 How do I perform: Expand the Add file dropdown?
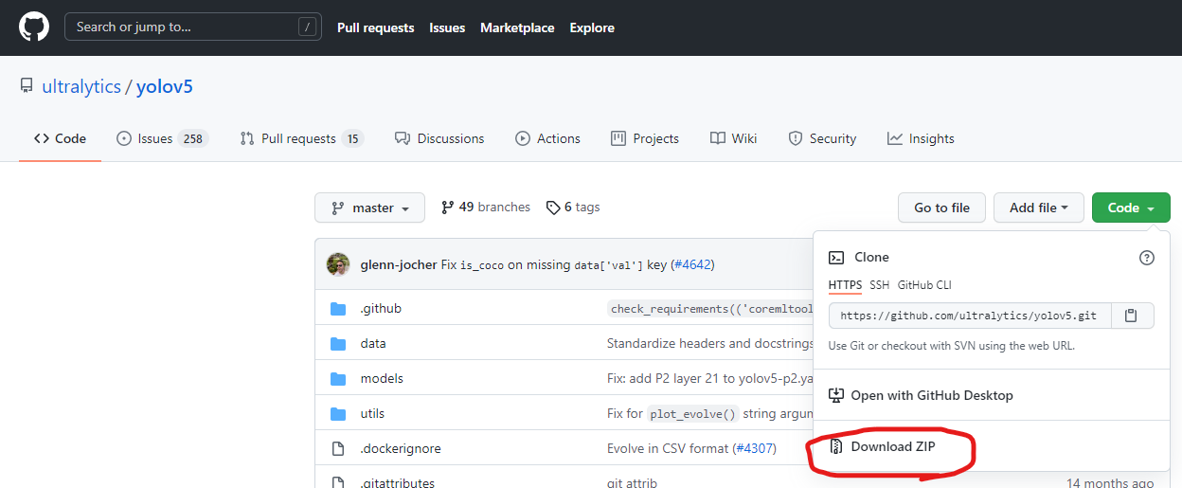click(x=1039, y=208)
